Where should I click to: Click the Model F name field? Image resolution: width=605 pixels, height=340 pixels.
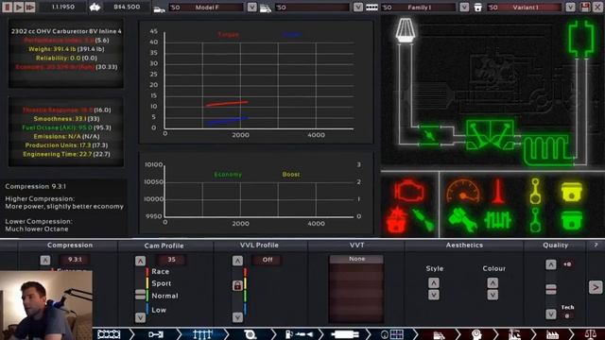coord(206,8)
